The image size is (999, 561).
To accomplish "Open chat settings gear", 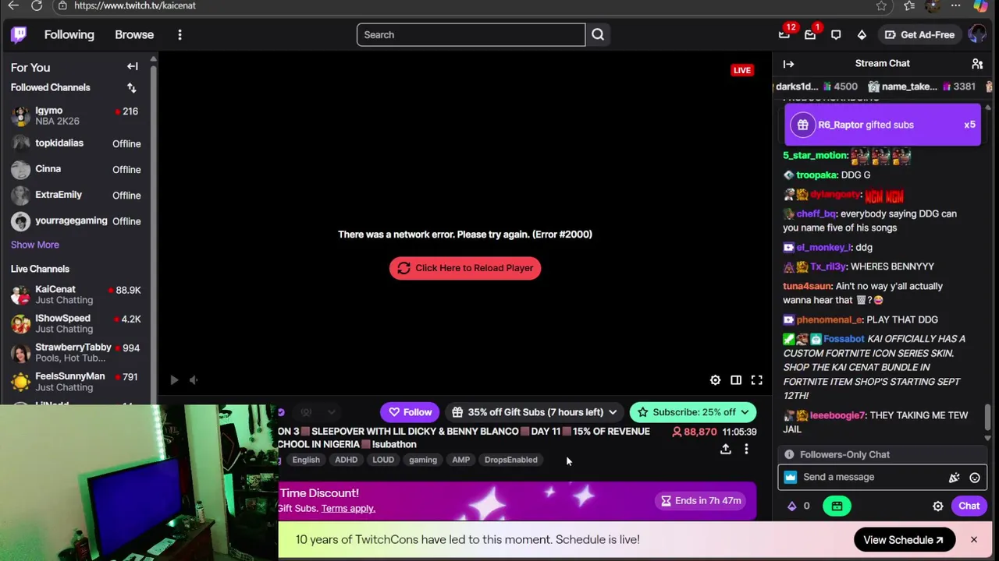I will [x=938, y=506].
